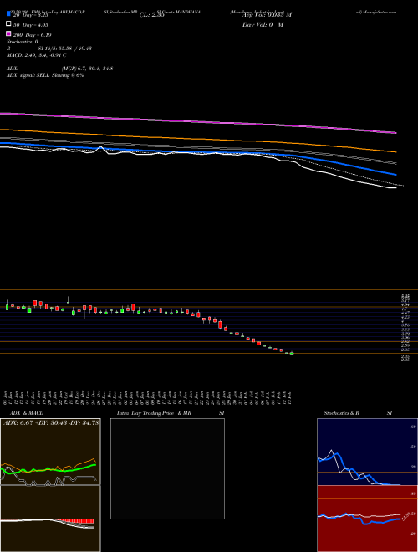Click the last green candlestick on price chart
This screenshot has height=552, width=418.
pyautogui.click(x=292, y=353)
